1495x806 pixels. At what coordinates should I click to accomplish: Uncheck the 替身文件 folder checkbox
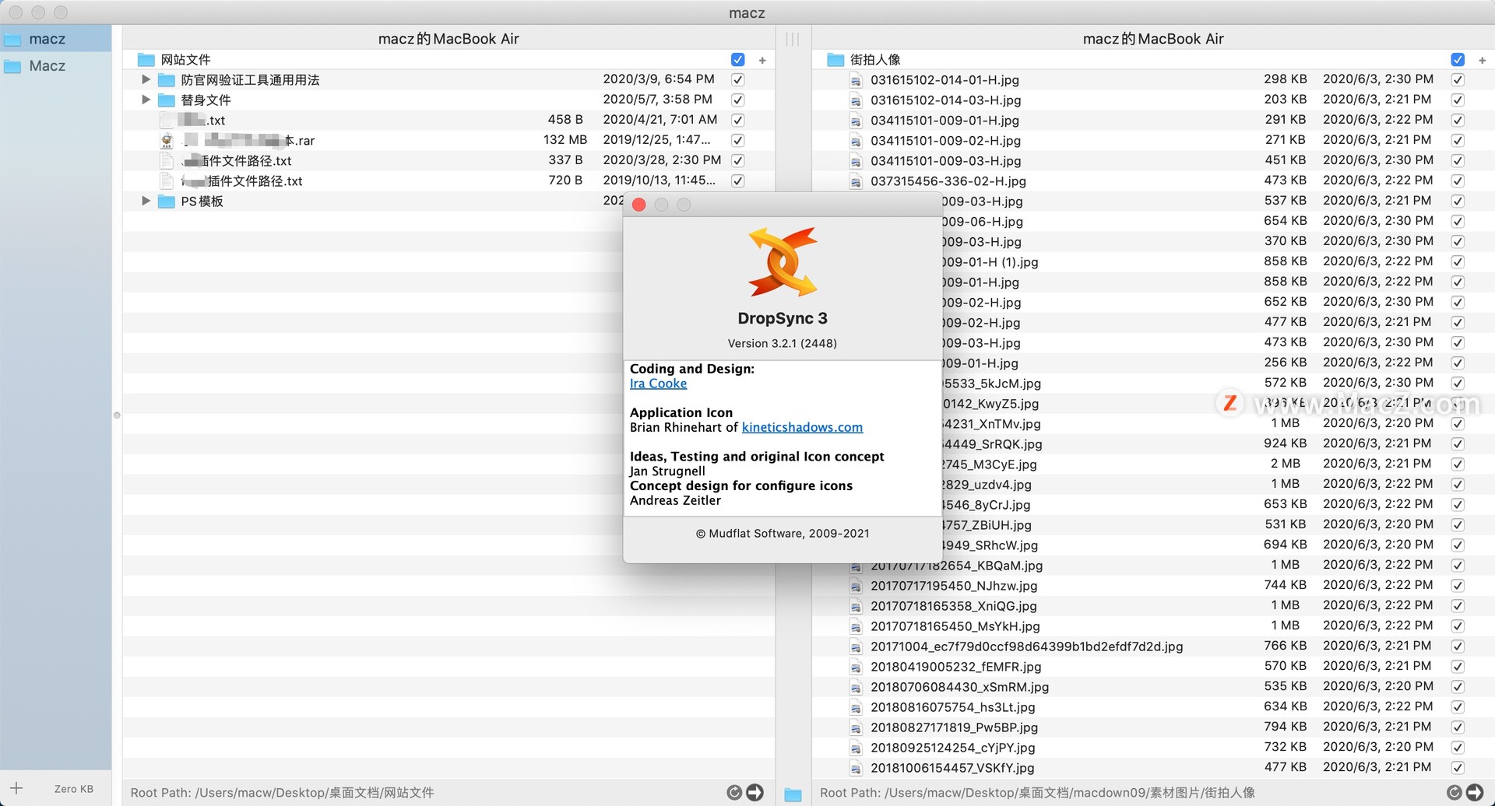pyautogui.click(x=738, y=100)
